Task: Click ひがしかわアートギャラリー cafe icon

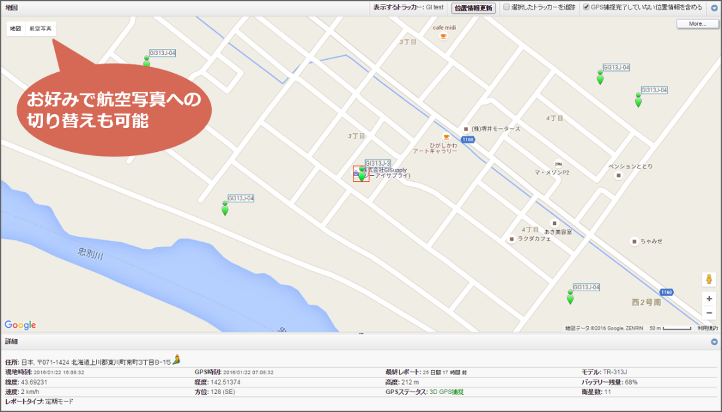Action: pyautogui.click(x=446, y=137)
